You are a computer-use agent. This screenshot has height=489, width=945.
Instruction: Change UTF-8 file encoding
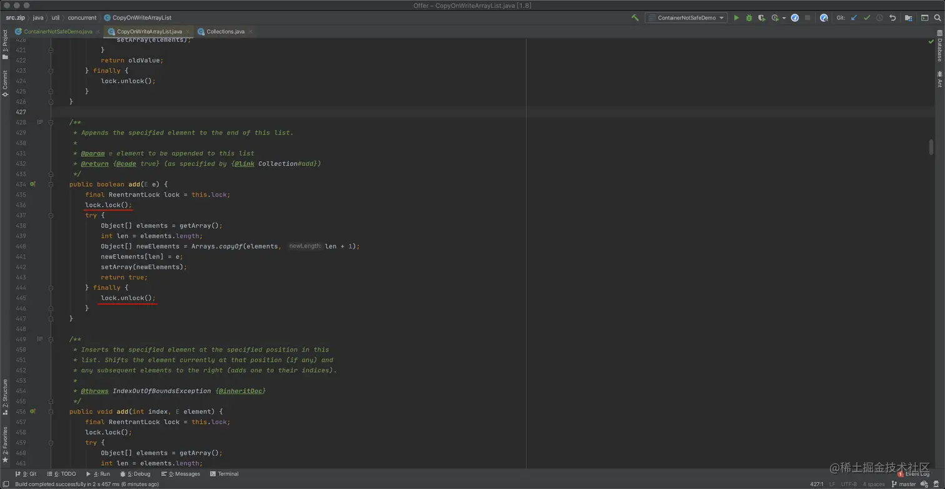coord(849,484)
